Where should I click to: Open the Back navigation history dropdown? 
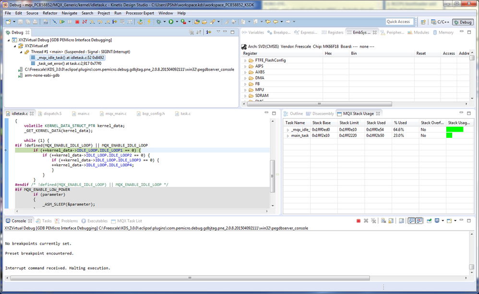(281, 22)
